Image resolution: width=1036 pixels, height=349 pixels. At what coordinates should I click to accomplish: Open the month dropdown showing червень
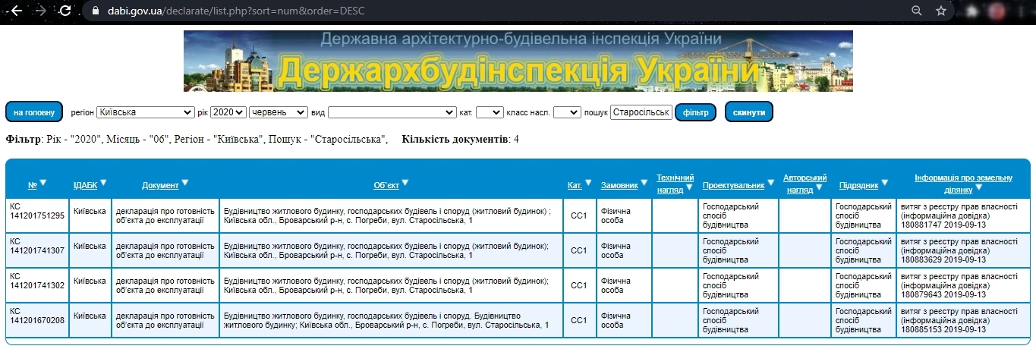279,112
